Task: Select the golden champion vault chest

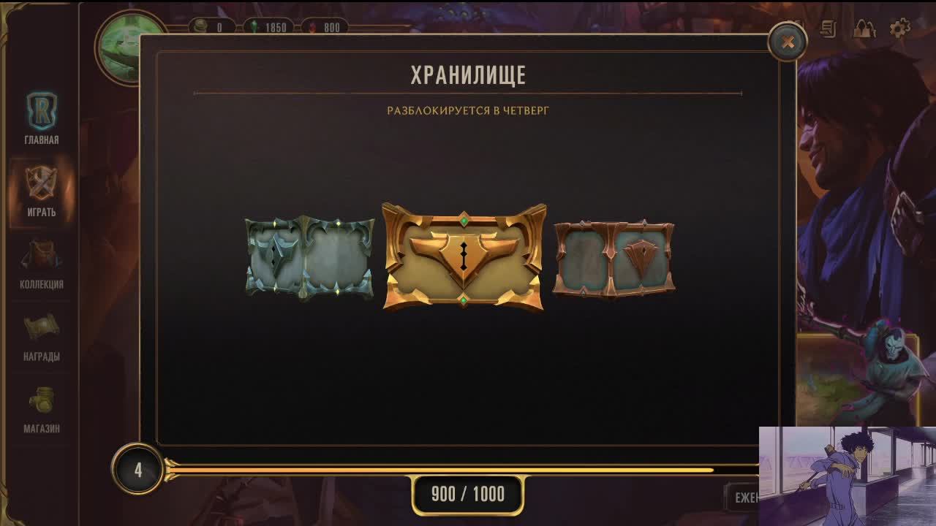Action: tap(464, 257)
